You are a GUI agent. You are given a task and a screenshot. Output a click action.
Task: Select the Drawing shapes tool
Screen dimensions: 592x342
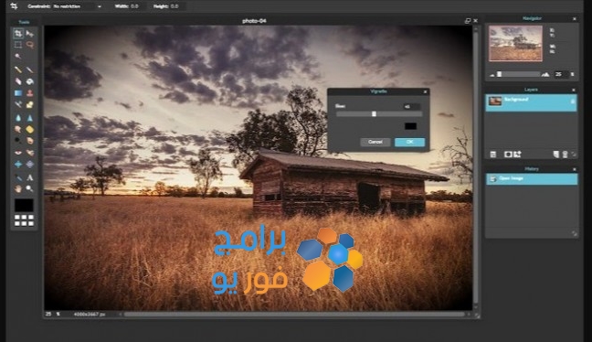point(30,104)
